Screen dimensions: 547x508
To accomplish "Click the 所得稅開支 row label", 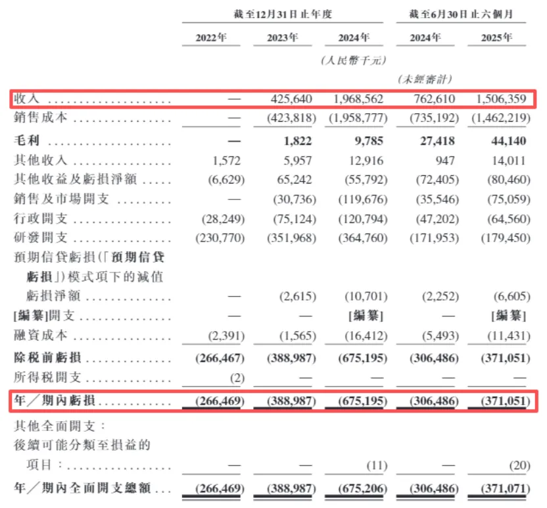I will 47,378.
